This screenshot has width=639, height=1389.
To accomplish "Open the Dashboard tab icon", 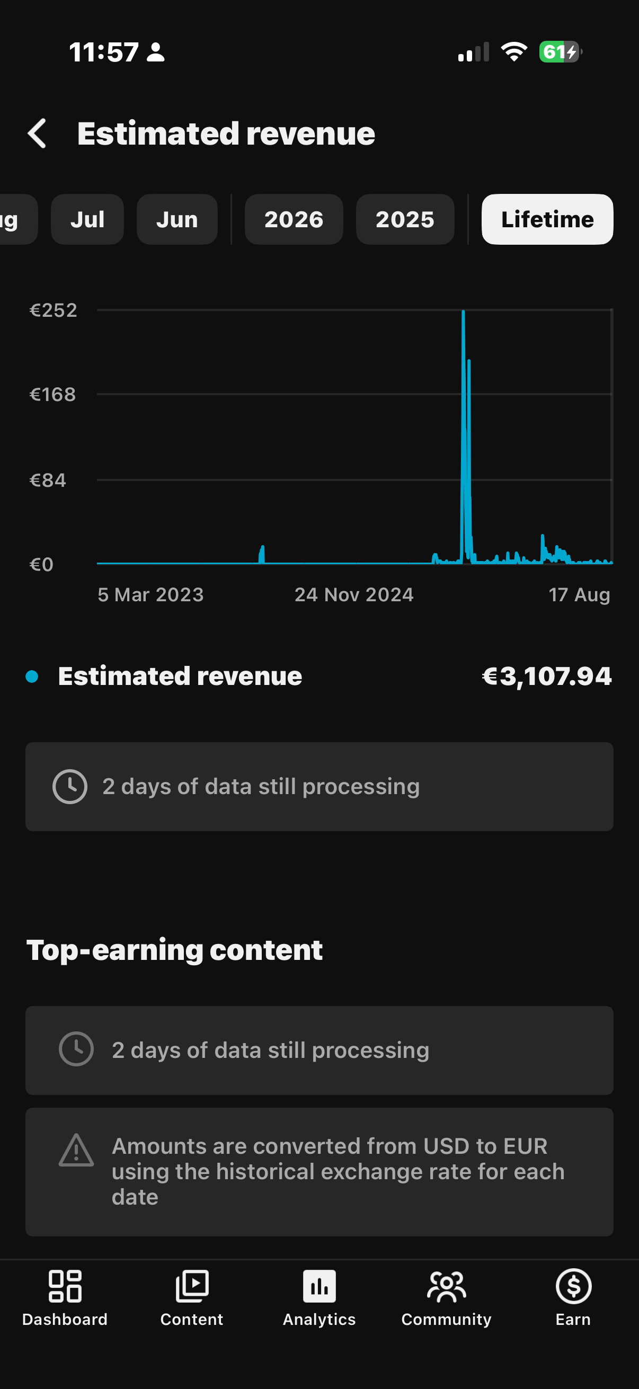I will pos(65,1286).
